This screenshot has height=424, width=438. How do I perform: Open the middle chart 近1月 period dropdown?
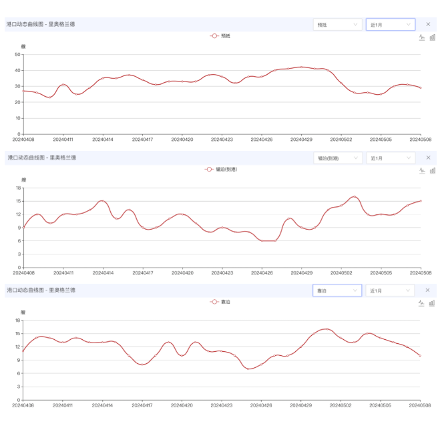391,158
